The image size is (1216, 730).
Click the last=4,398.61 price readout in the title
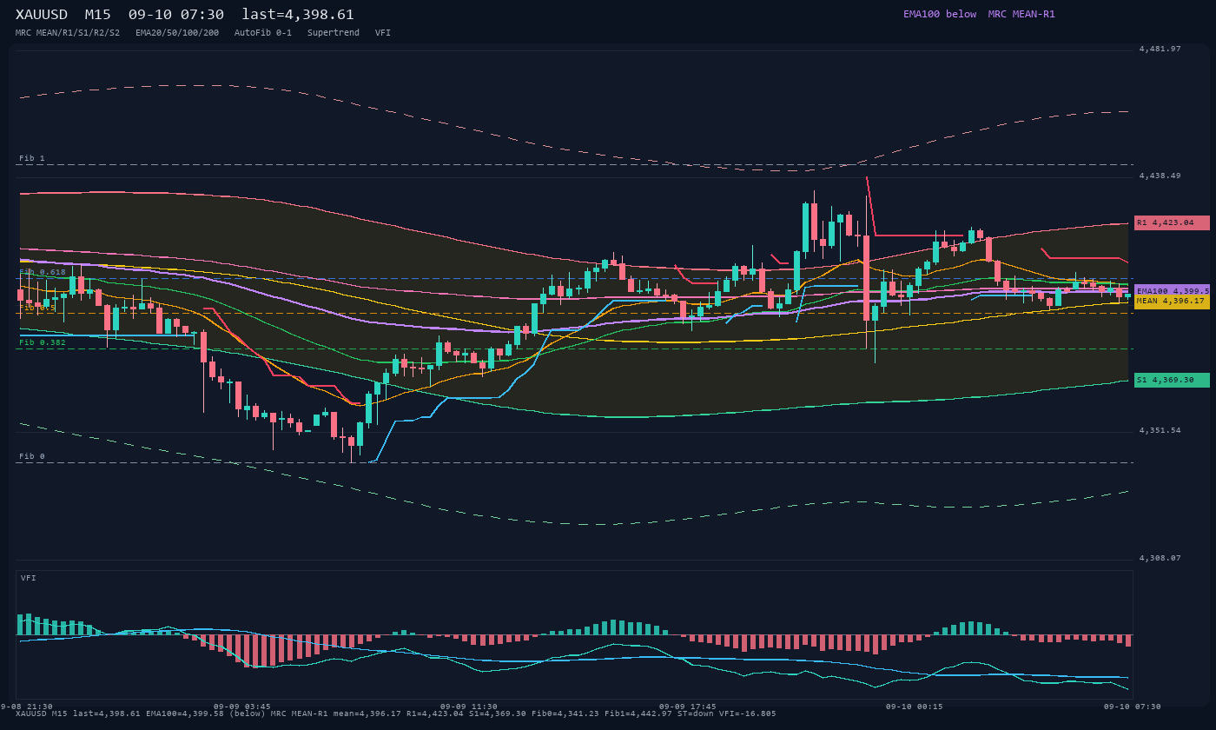click(298, 15)
